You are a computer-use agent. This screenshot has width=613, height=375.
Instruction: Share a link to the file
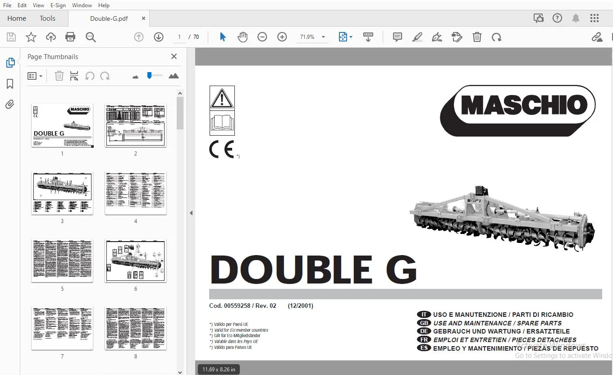(x=597, y=37)
